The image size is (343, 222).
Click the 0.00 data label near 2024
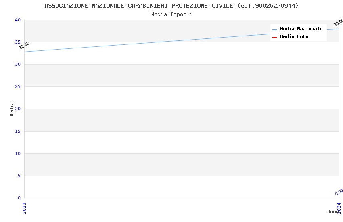339,192
